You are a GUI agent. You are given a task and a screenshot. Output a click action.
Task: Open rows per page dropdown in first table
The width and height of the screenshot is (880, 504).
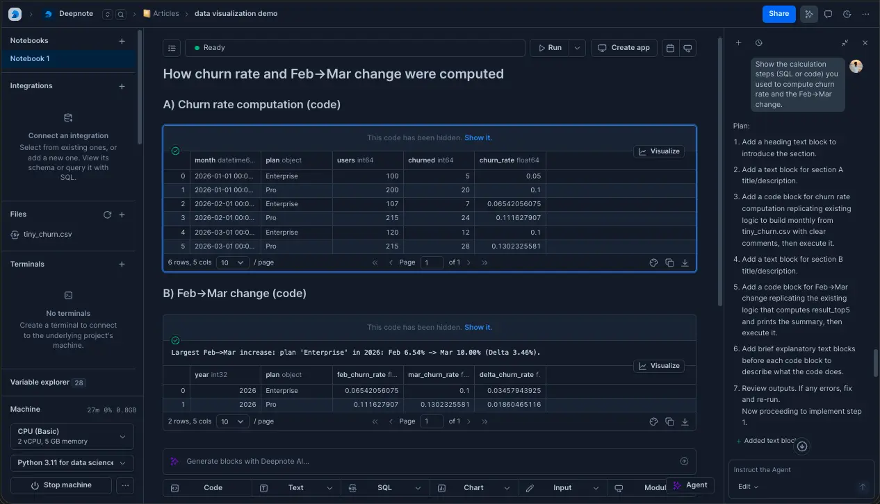(232, 263)
